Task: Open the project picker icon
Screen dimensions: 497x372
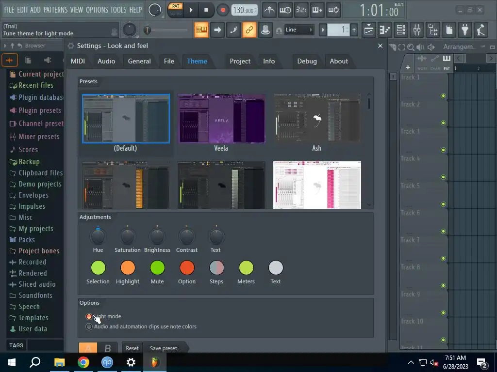Action: [x=449, y=30]
